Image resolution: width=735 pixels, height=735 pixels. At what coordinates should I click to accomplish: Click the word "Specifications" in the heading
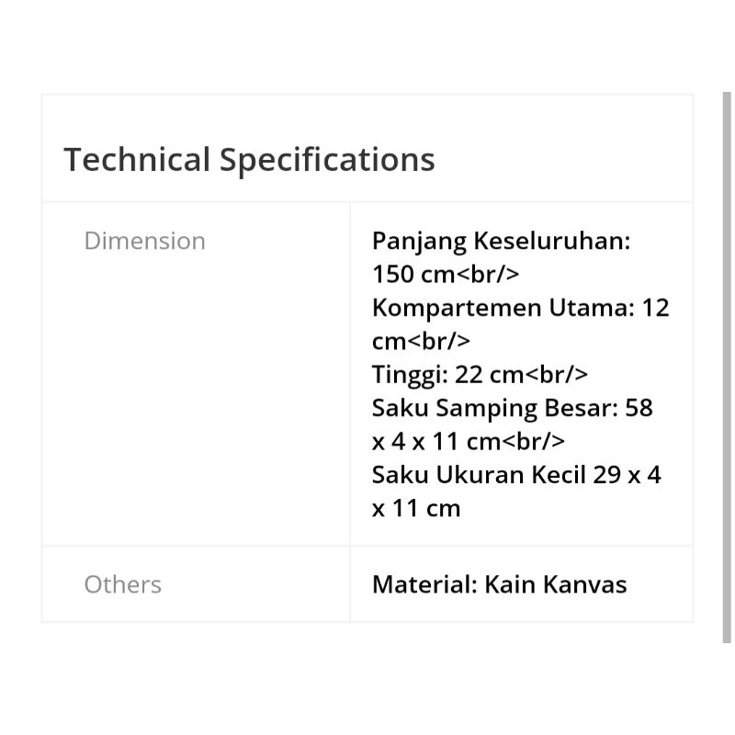326,160
